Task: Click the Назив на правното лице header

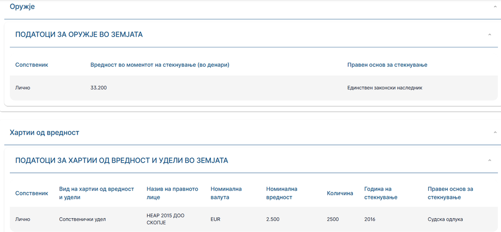Action: (x=172, y=193)
